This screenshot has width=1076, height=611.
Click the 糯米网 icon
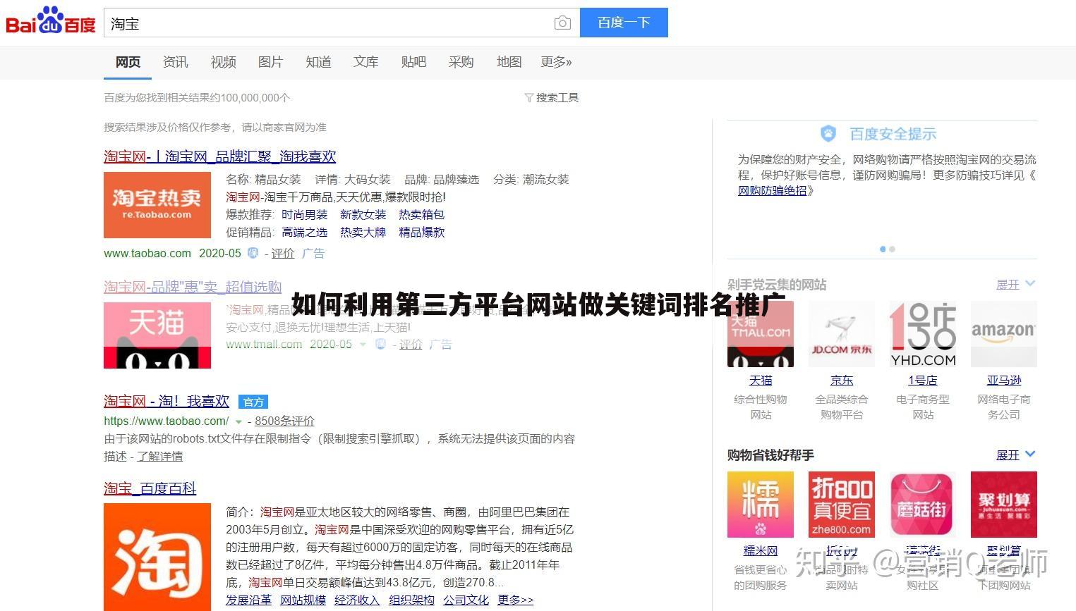tap(761, 504)
